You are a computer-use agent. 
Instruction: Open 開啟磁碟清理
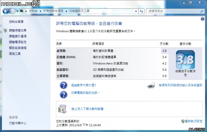[x=18, y=48]
